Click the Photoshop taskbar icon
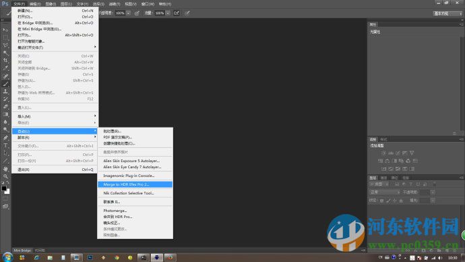The image size is (465, 262). 90,257
